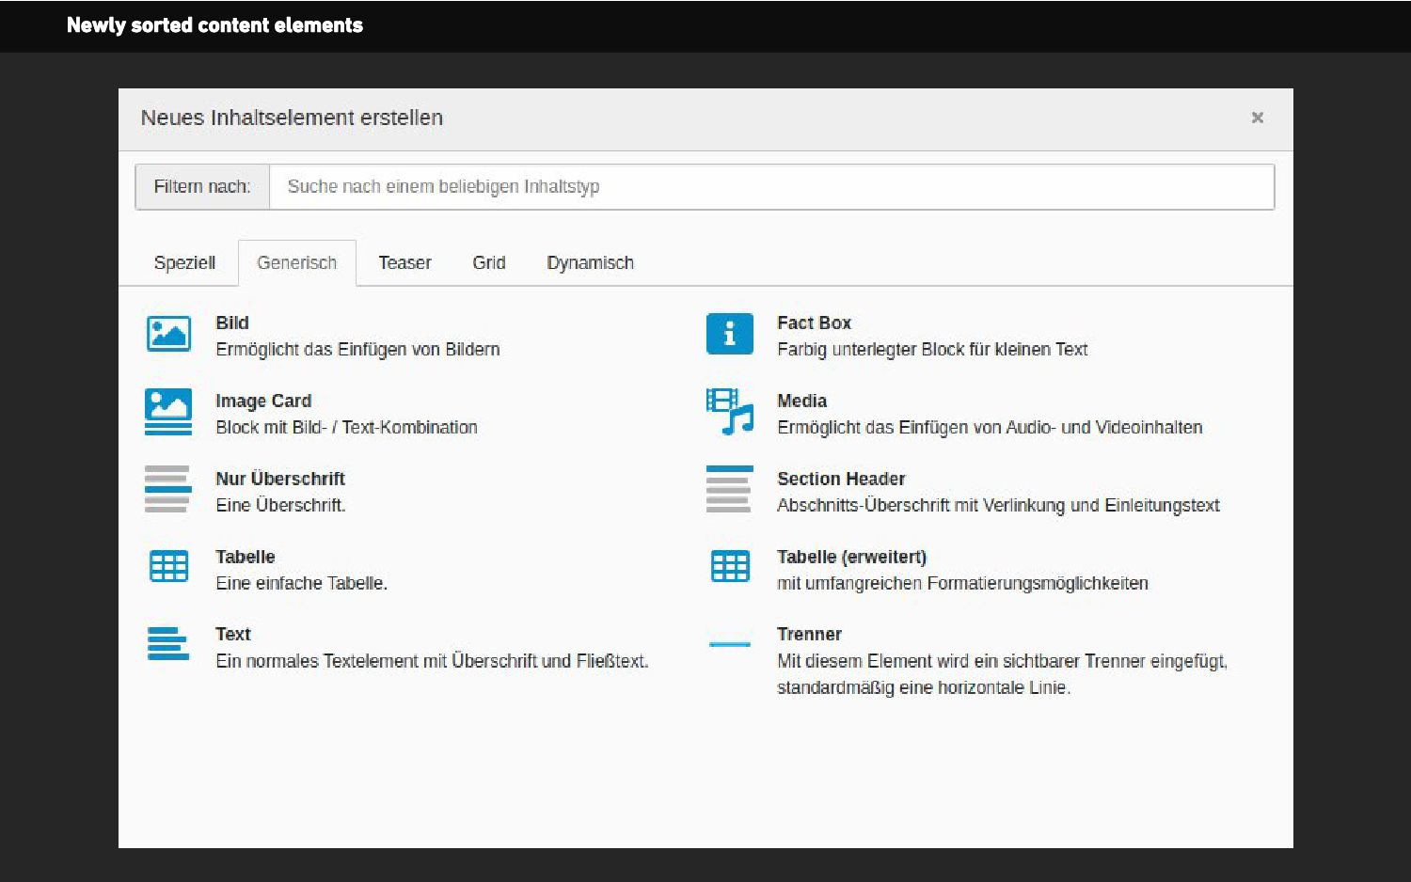The height and width of the screenshot is (882, 1411).
Task: Click the content type search field
Action: click(771, 187)
